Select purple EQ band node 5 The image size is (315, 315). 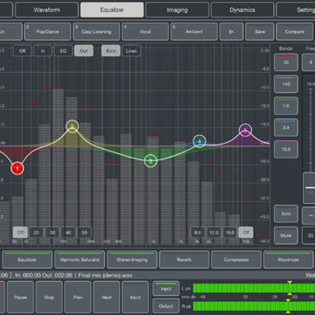tap(245, 130)
